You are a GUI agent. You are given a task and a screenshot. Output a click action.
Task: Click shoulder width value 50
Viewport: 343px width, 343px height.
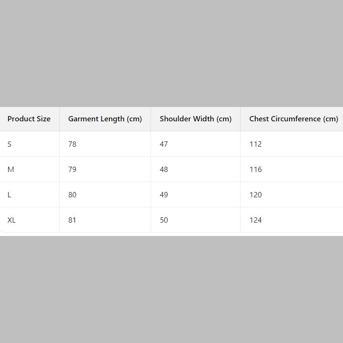(164, 220)
